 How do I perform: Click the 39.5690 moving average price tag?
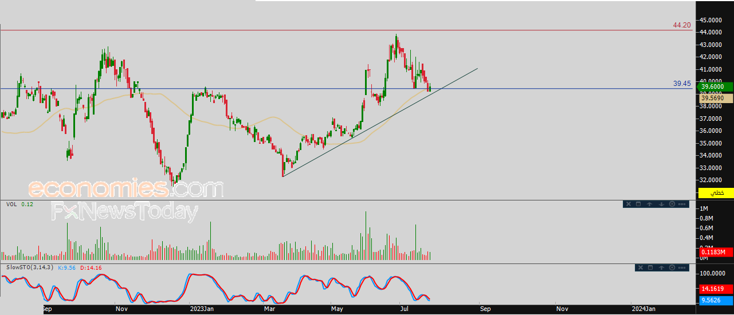click(715, 99)
